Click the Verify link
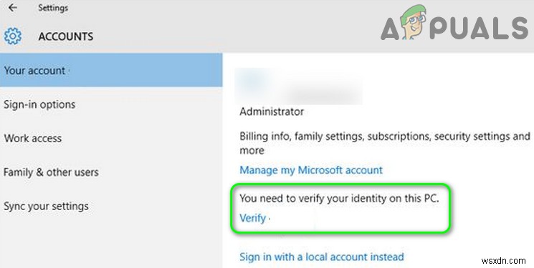The height and width of the screenshot is (268, 534). [x=253, y=218]
